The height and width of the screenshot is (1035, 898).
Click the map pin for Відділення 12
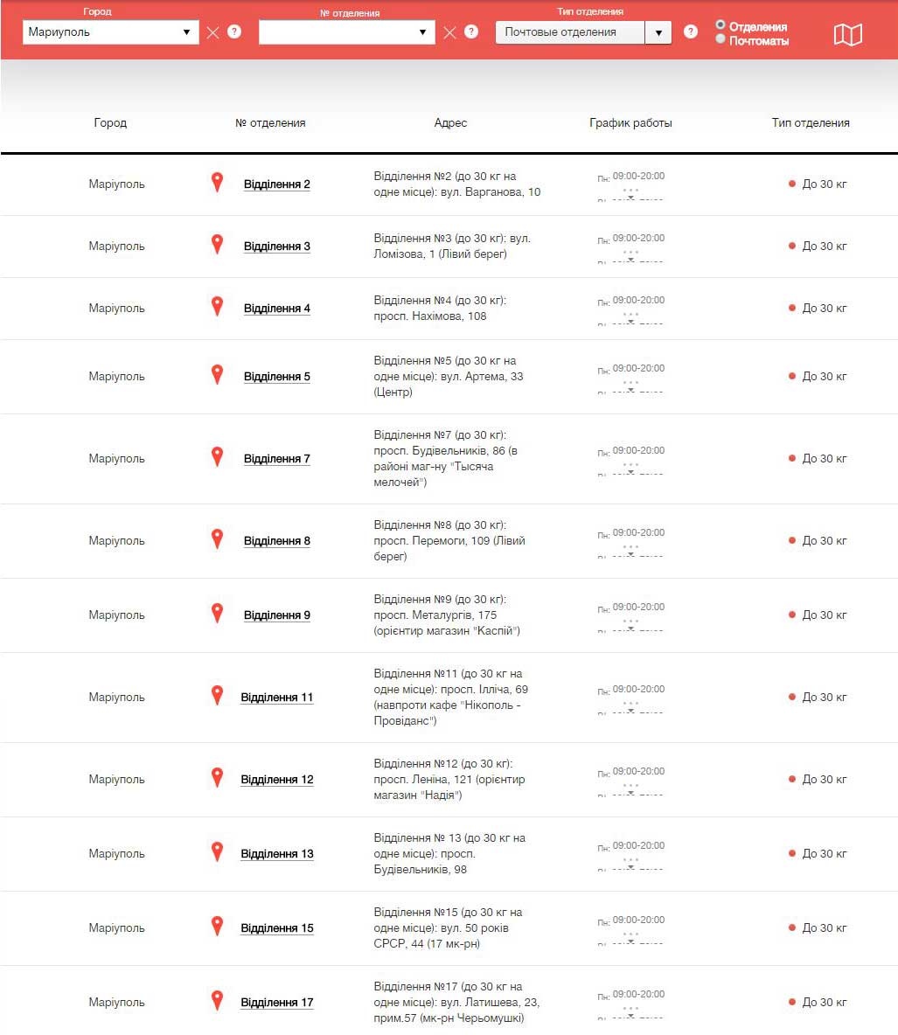point(217,777)
